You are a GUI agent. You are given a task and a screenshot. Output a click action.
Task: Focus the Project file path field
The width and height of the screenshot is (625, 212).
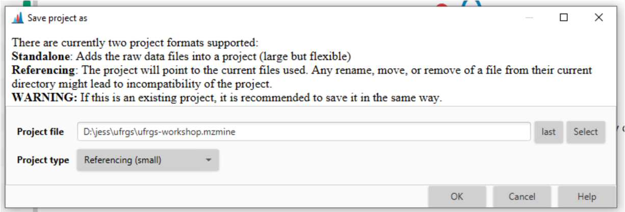(304, 132)
